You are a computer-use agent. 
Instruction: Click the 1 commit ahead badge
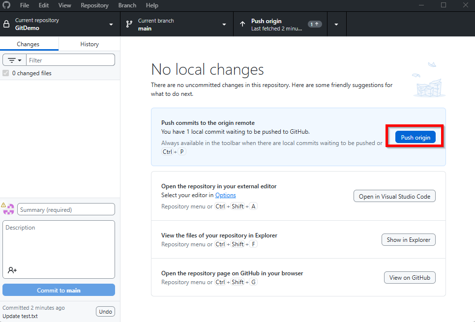[x=315, y=24]
